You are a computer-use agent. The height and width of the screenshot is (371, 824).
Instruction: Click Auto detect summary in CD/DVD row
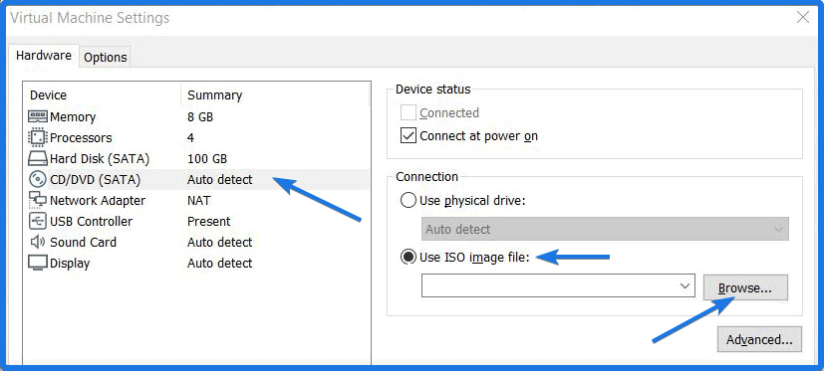tap(219, 179)
